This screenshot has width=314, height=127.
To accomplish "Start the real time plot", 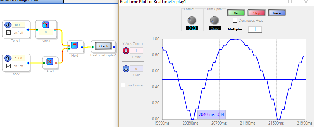I will click(236, 13).
